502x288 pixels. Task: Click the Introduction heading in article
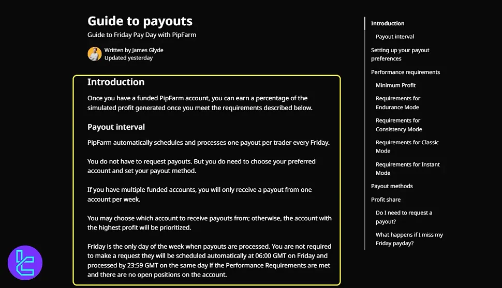(116, 82)
